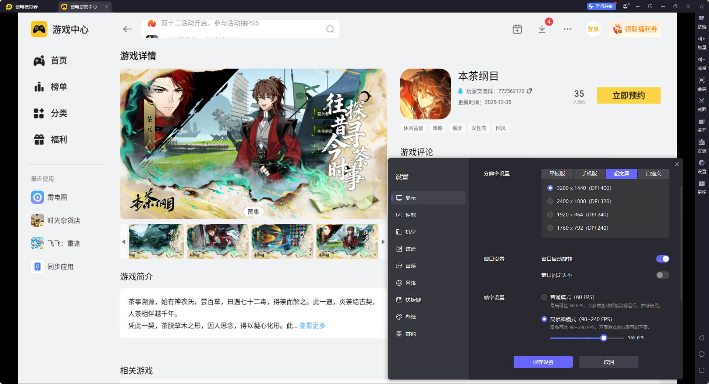Open the 按键 keymapping tool in sidebar

pyautogui.click(x=702, y=22)
